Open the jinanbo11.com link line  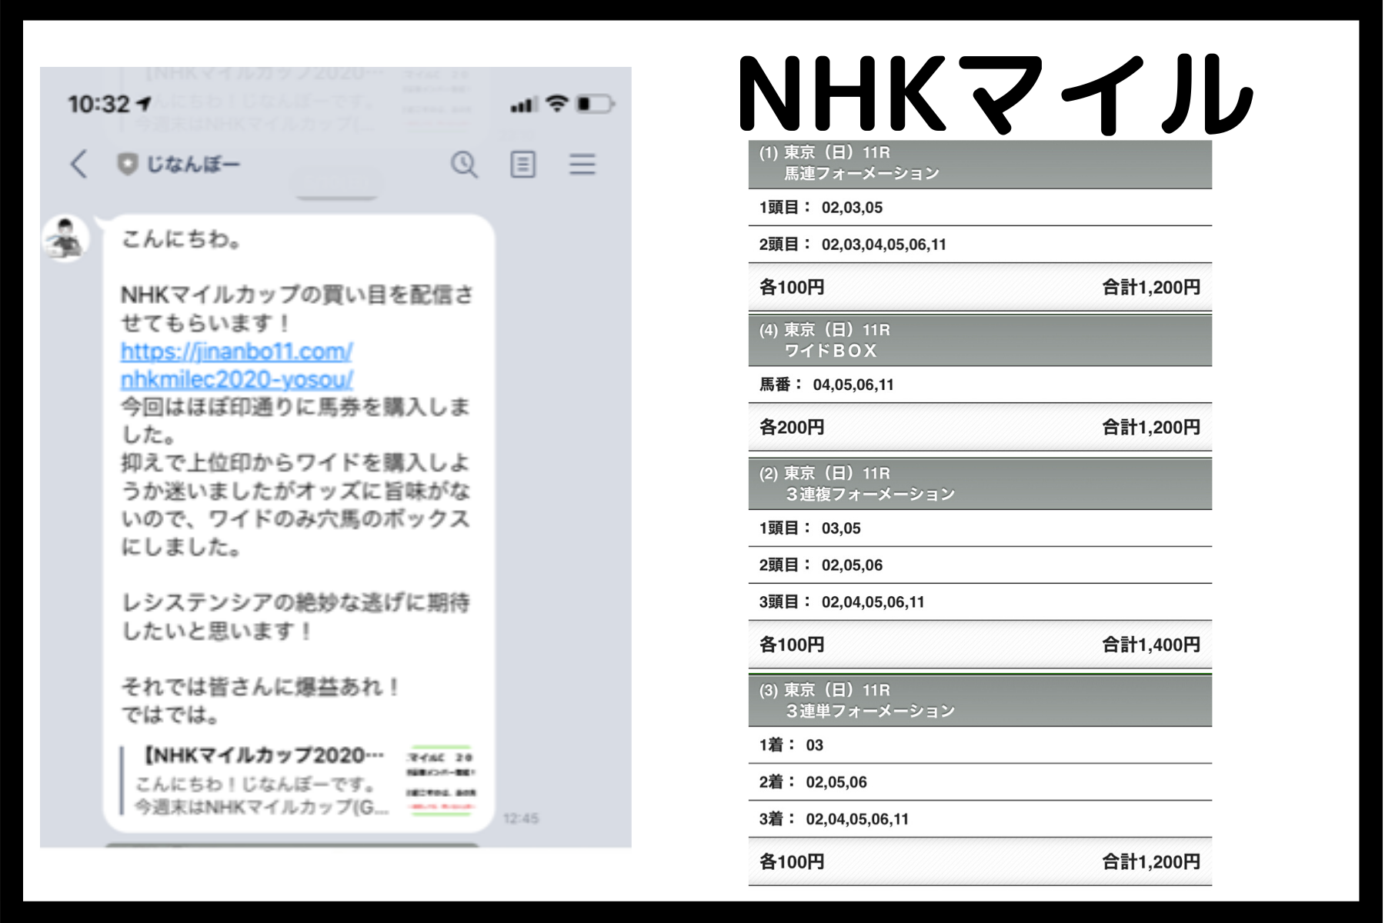coord(236,352)
